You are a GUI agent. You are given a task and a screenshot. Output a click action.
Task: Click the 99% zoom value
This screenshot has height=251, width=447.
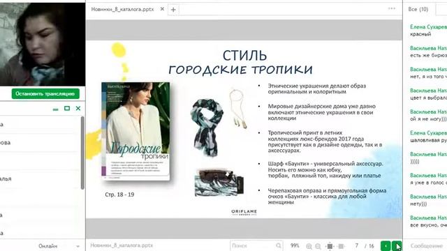pos(295,245)
